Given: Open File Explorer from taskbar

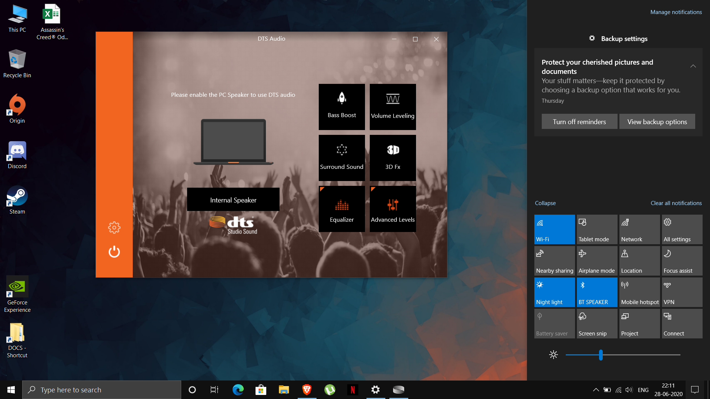Looking at the screenshot, I should 284,390.
